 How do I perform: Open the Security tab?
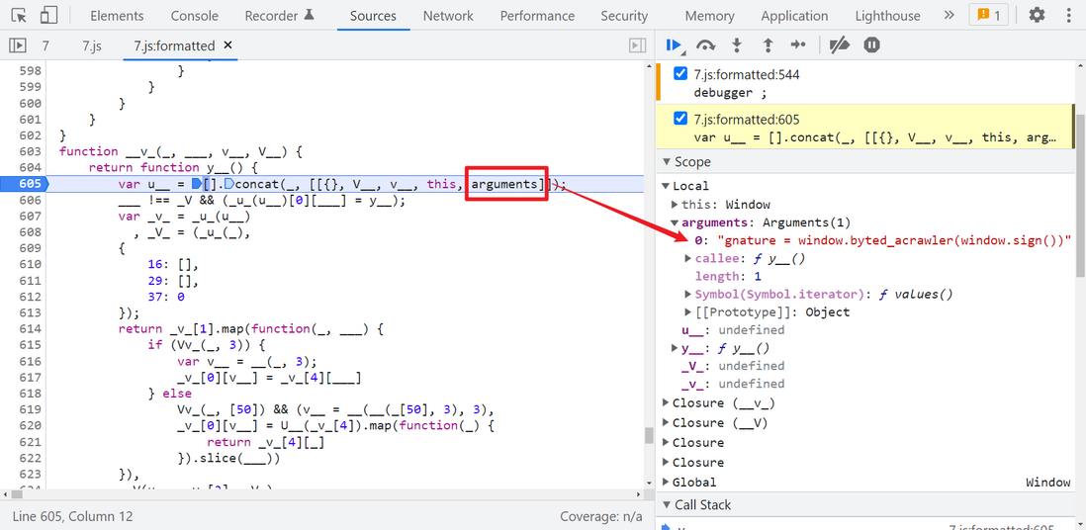coord(624,15)
